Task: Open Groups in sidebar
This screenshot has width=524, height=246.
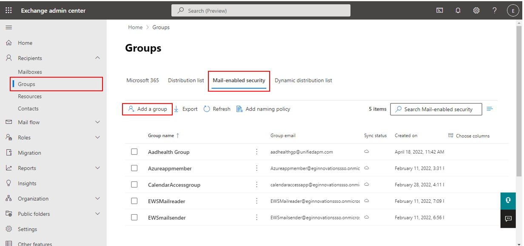Action: (x=26, y=84)
